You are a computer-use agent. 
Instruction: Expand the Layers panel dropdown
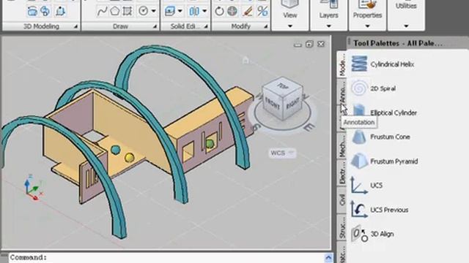[328, 26]
